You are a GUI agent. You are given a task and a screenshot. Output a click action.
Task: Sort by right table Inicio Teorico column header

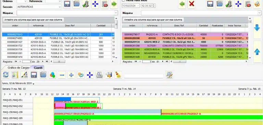click(235, 26)
